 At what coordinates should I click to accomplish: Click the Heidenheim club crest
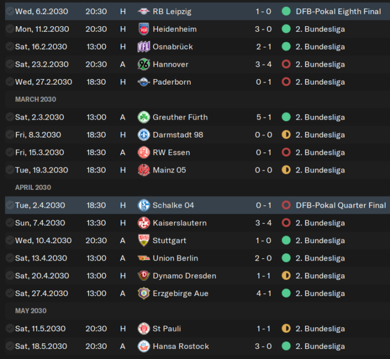(x=144, y=29)
